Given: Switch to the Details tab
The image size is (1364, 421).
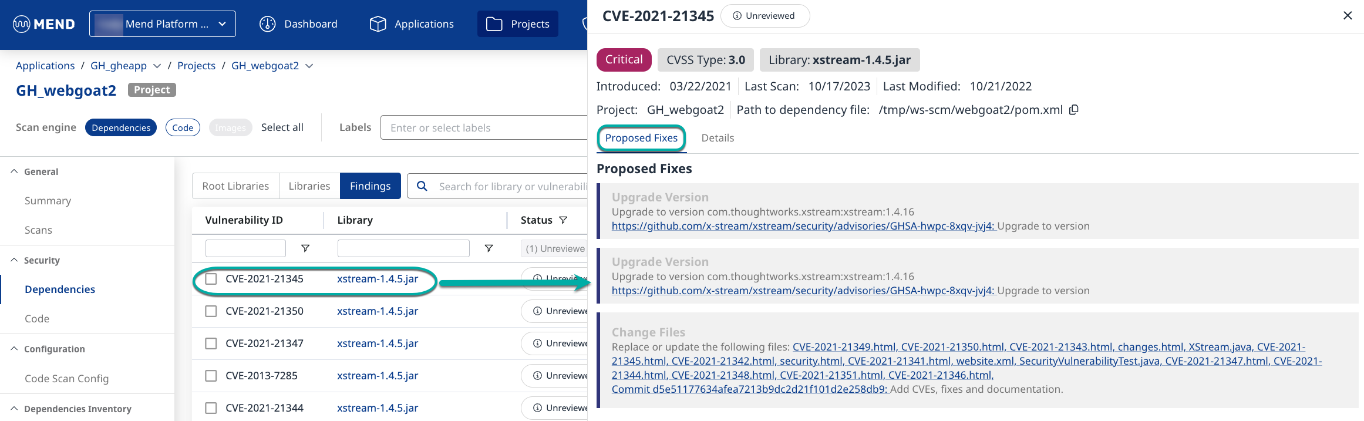Looking at the screenshot, I should point(718,138).
